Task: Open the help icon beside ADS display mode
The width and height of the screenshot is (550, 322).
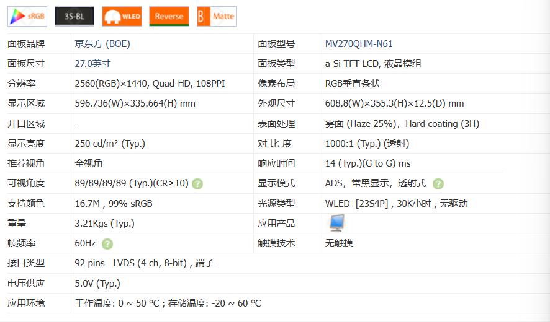Action: click(438, 184)
